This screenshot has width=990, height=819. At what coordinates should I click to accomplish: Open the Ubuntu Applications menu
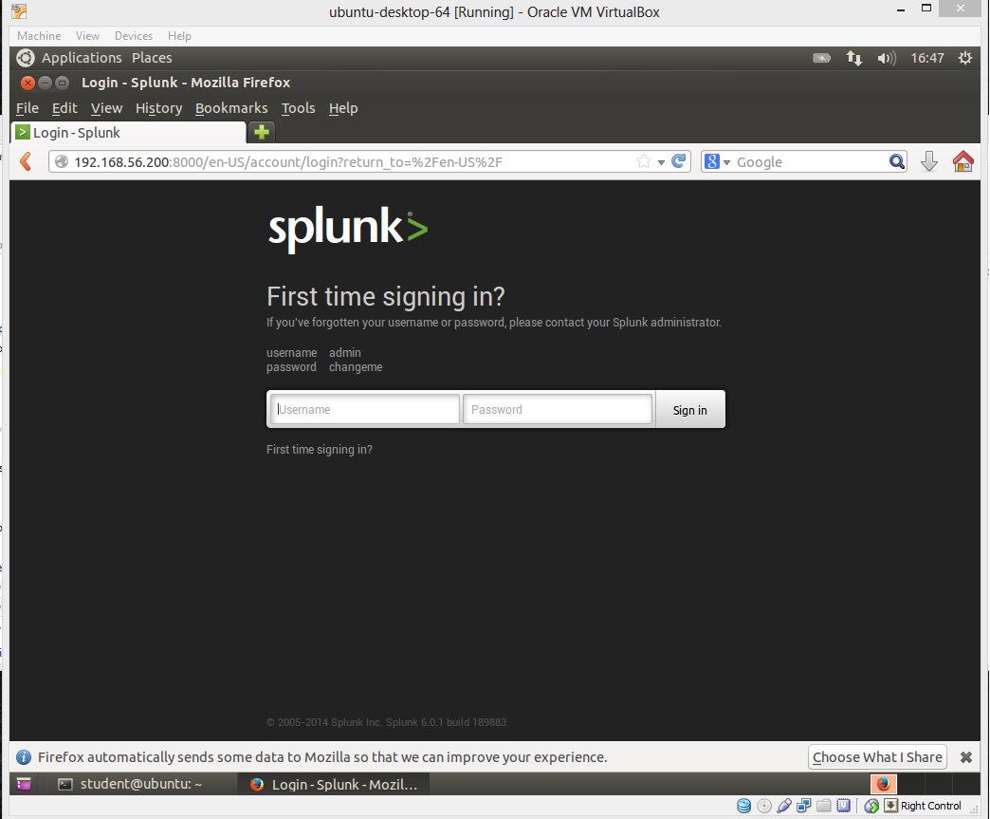coord(82,58)
